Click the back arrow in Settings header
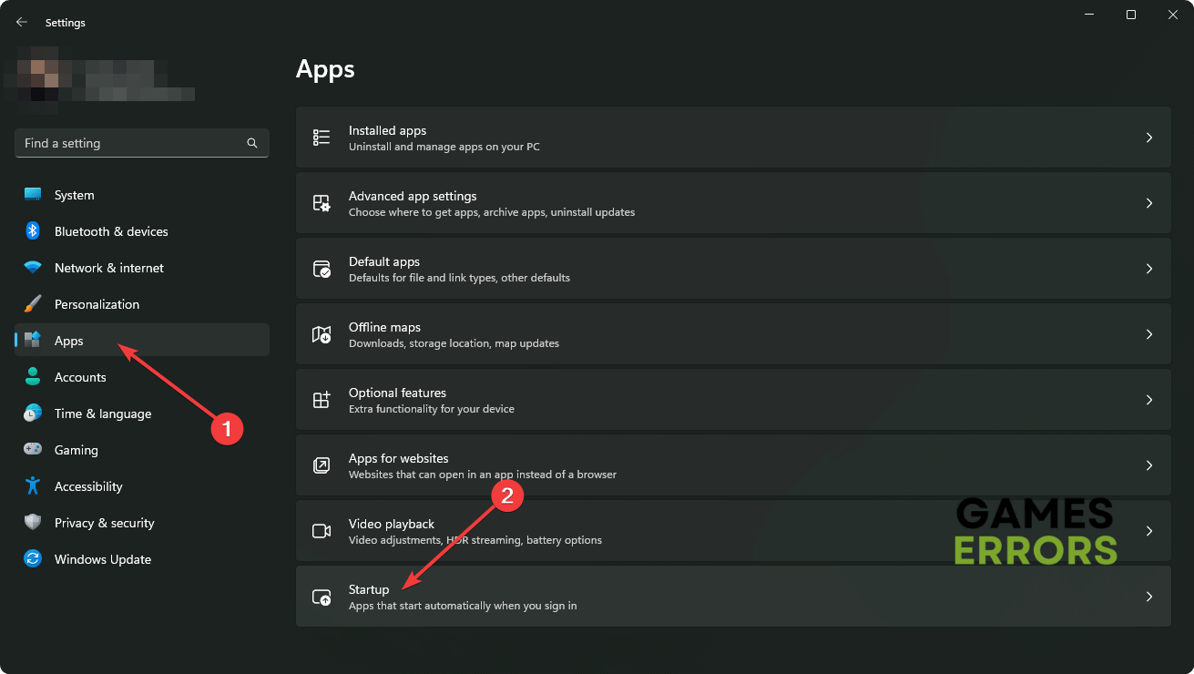The image size is (1194, 674). 22,22
